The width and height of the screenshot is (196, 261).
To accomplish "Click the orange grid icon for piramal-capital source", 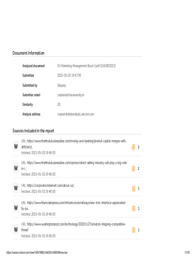I will coord(133,147).
